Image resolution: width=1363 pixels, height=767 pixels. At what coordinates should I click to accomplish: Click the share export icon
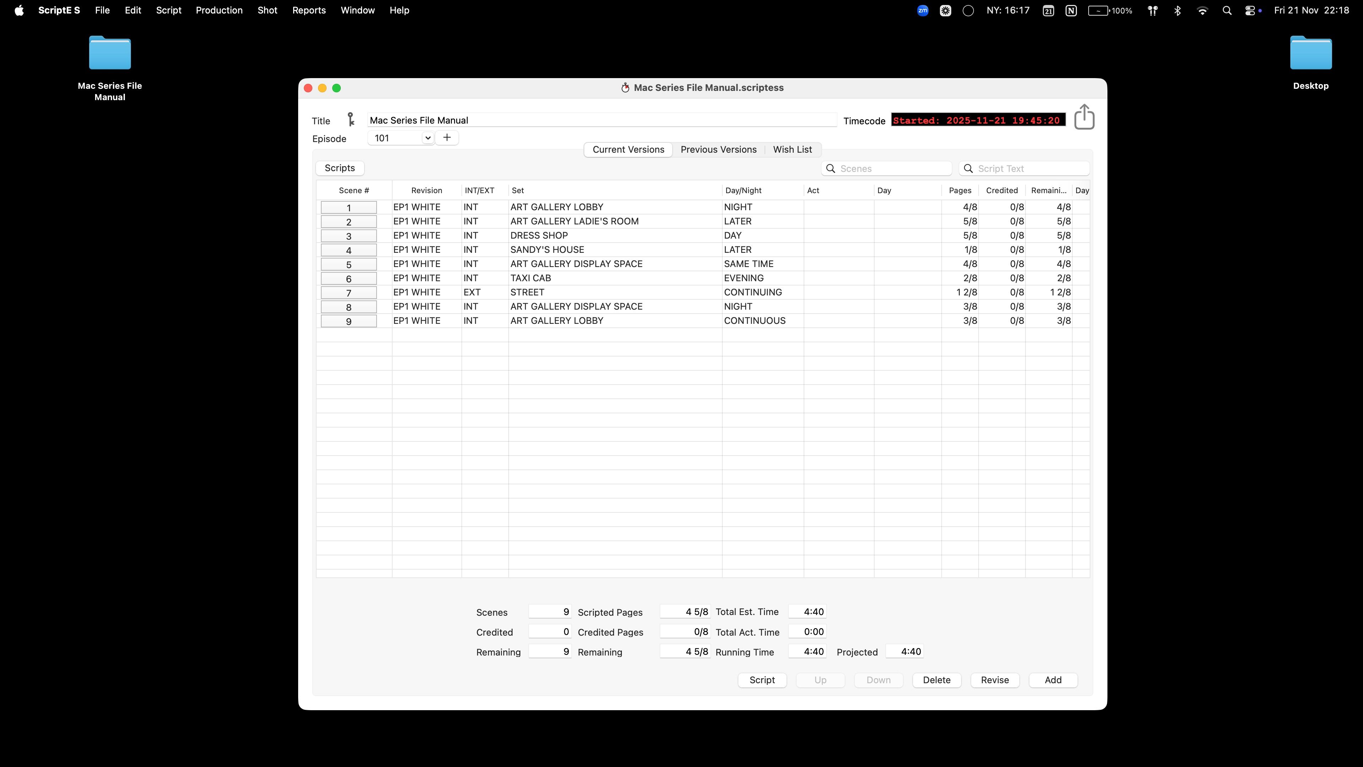coord(1084,117)
